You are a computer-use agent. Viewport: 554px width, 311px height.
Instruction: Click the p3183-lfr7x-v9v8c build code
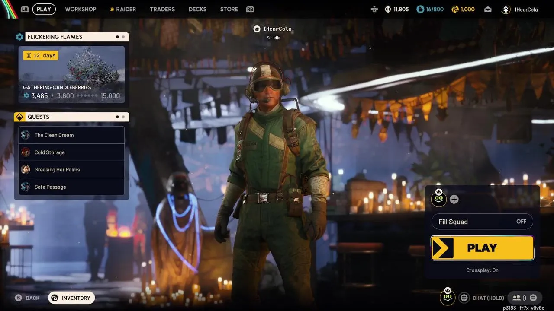point(523,308)
